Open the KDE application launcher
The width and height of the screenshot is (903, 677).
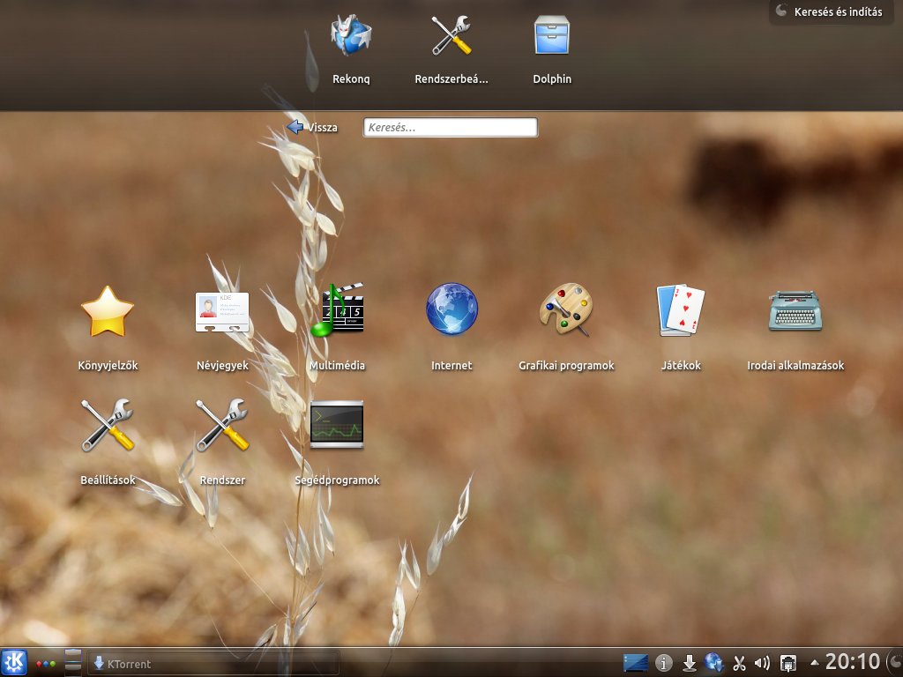[14, 662]
